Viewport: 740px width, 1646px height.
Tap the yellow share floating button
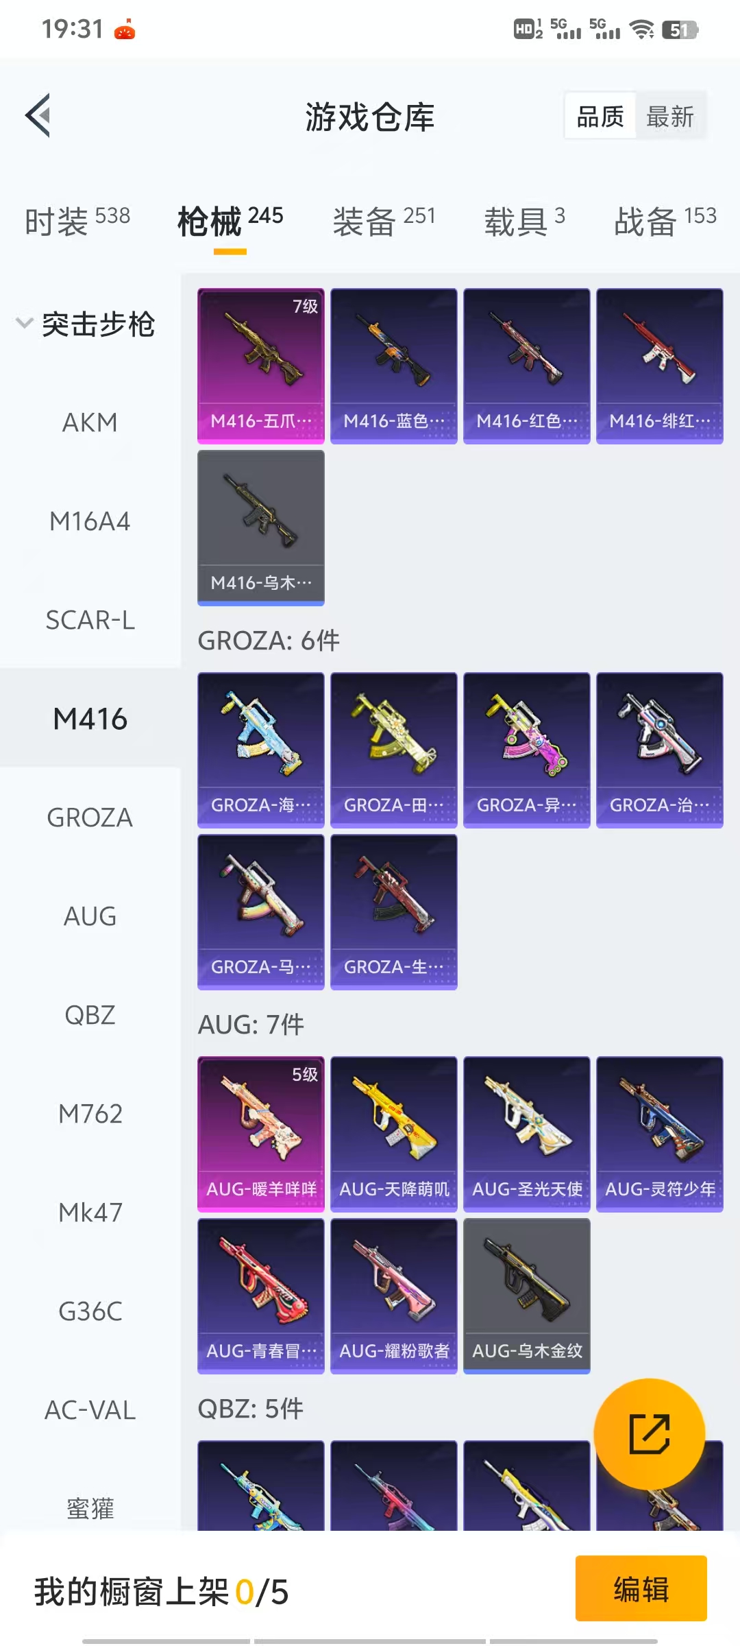click(x=649, y=1434)
